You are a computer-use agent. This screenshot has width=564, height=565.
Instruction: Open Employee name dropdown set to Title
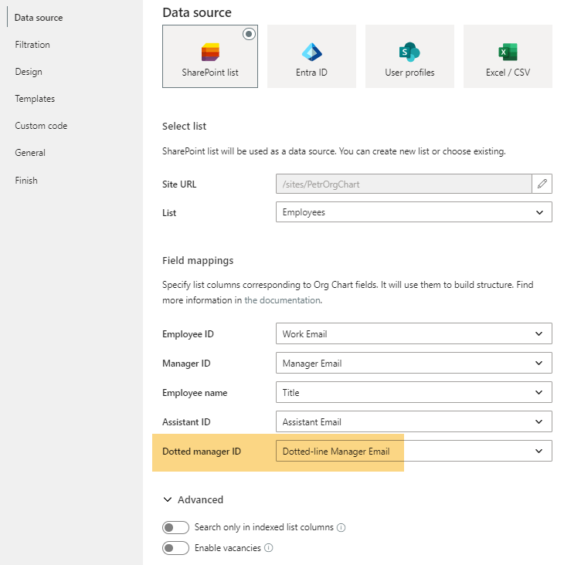pyautogui.click(x=413, y=392)
